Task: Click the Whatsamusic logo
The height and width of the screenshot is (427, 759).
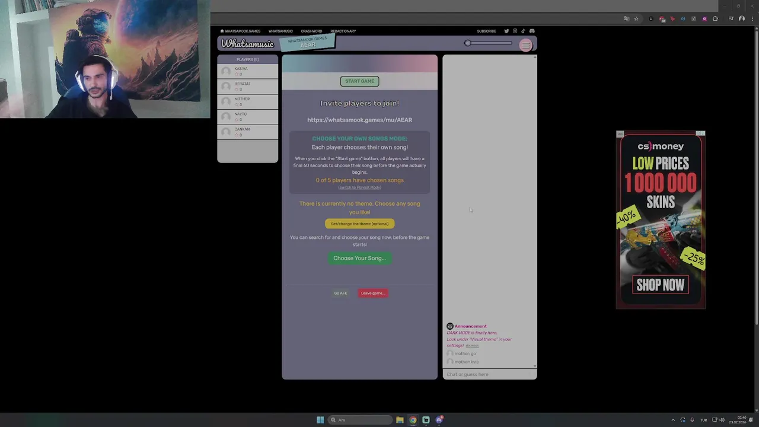Action: 248,44
